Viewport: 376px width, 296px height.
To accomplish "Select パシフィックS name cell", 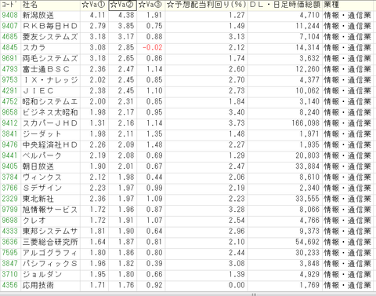I will [50, 264].
